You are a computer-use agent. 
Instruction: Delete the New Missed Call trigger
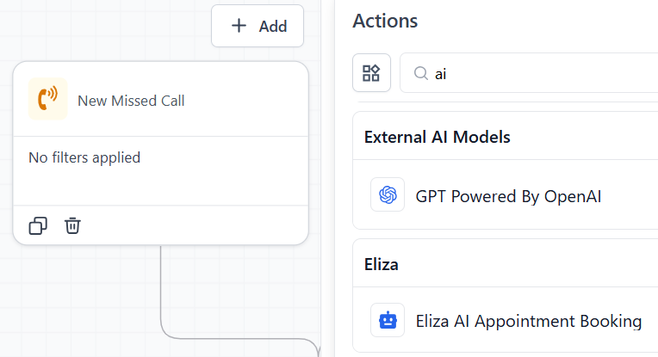click(x=73, y=226)
